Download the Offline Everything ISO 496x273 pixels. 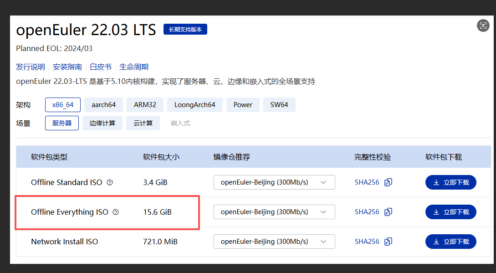click(451, 212)
